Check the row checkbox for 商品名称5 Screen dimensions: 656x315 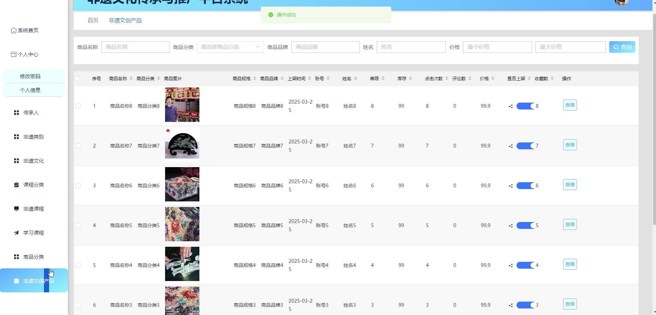click(x=78, y=225)
